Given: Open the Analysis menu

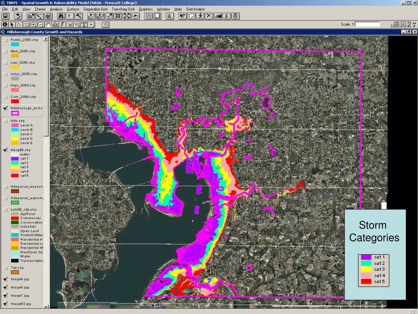Looking at the screenshot, I should (x=56, y=9).
